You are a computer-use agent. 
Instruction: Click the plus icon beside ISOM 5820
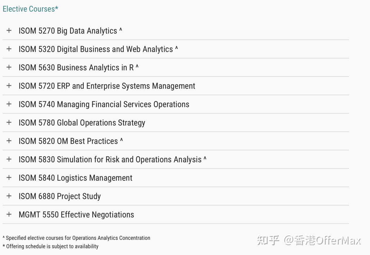point(9,141)
